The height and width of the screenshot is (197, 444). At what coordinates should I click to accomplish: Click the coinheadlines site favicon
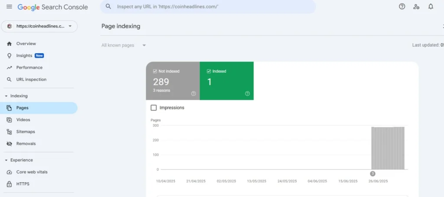(x=10, y=26)
